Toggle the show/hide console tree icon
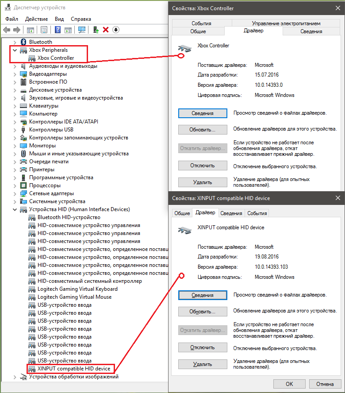The image size is (345, 393). (x=31, y=30)
